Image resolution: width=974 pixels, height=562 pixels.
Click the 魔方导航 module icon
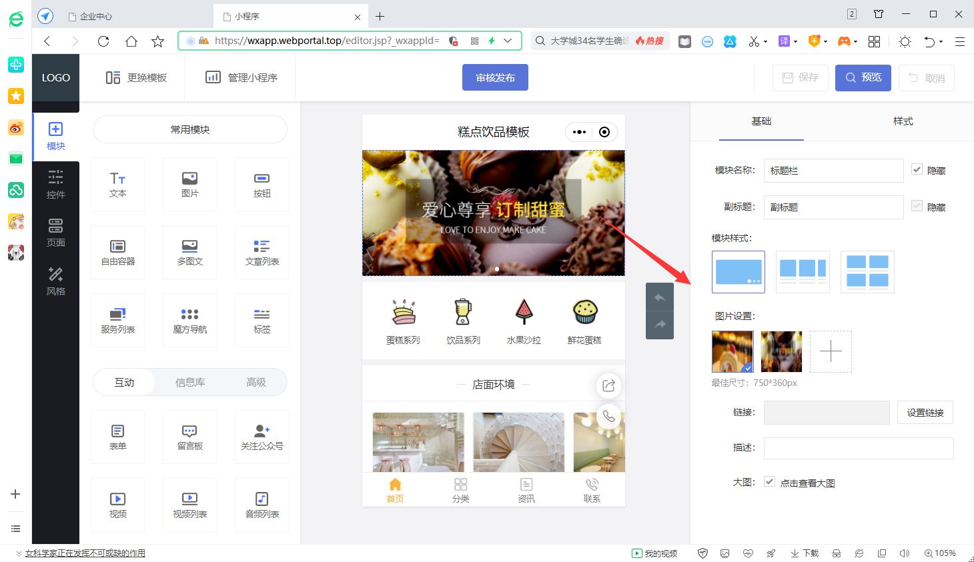[x=189, y=320]
